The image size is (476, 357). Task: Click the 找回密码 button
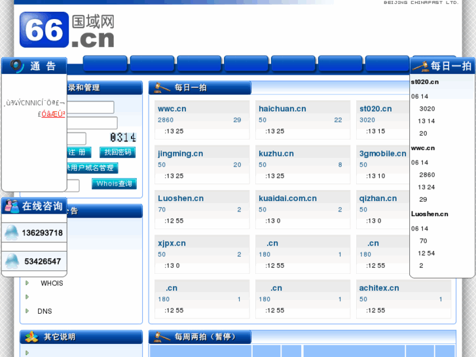(x=117, y=152)
